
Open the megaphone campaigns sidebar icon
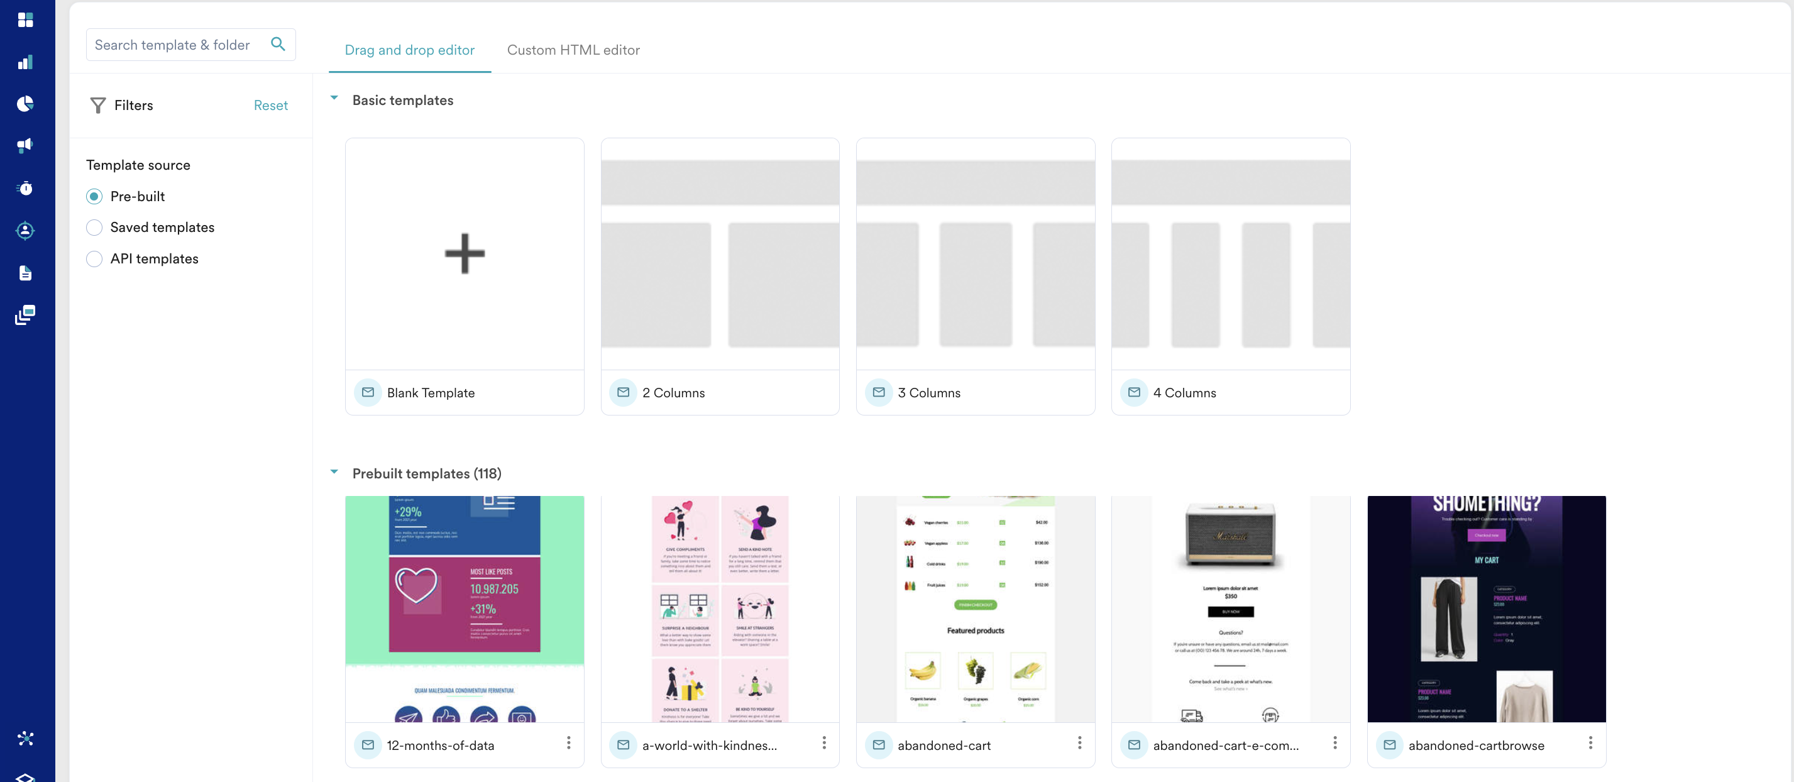tap(26, 146)
